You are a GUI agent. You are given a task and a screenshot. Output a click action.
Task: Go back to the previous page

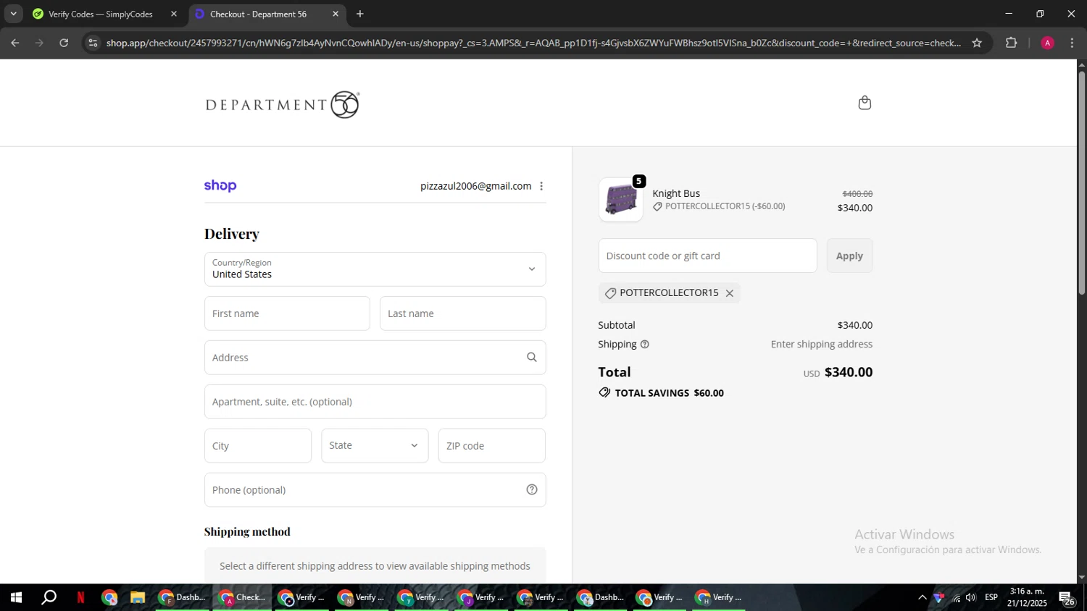(x=15, y=43)
